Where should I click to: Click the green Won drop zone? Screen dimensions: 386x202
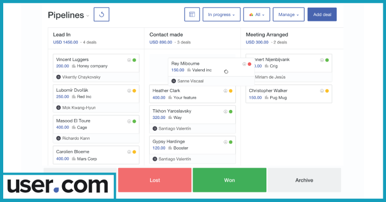(x=229, y=180)
